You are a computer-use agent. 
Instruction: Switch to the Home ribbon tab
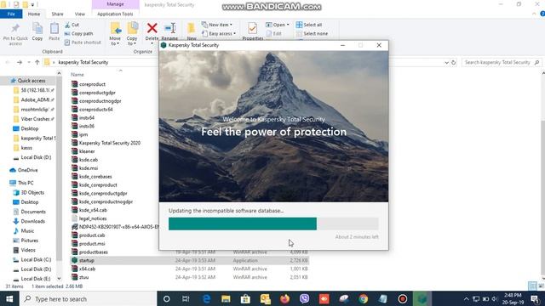point(34,14)
